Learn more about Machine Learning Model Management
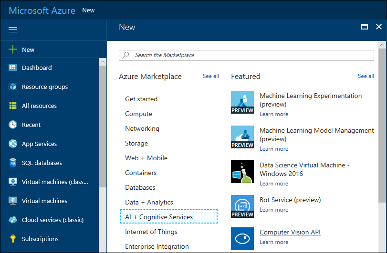 pos(274,149)
